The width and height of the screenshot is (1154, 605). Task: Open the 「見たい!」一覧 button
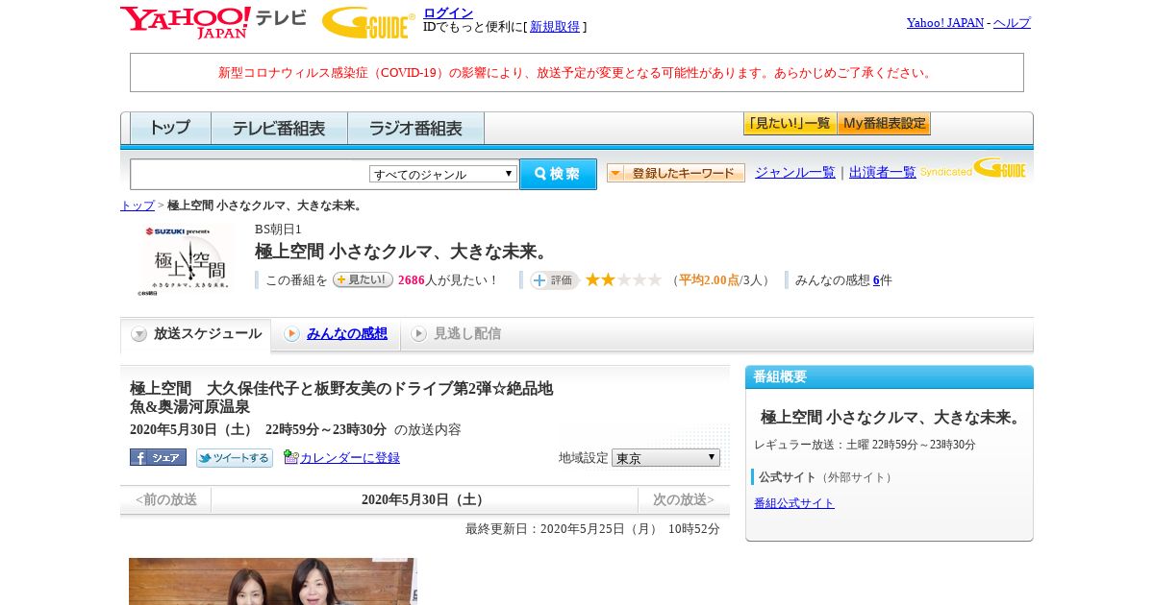790,124
